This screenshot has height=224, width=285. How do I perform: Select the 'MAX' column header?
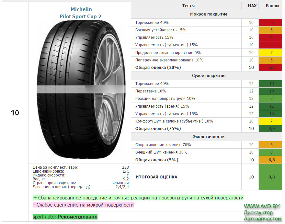point(252,6)
